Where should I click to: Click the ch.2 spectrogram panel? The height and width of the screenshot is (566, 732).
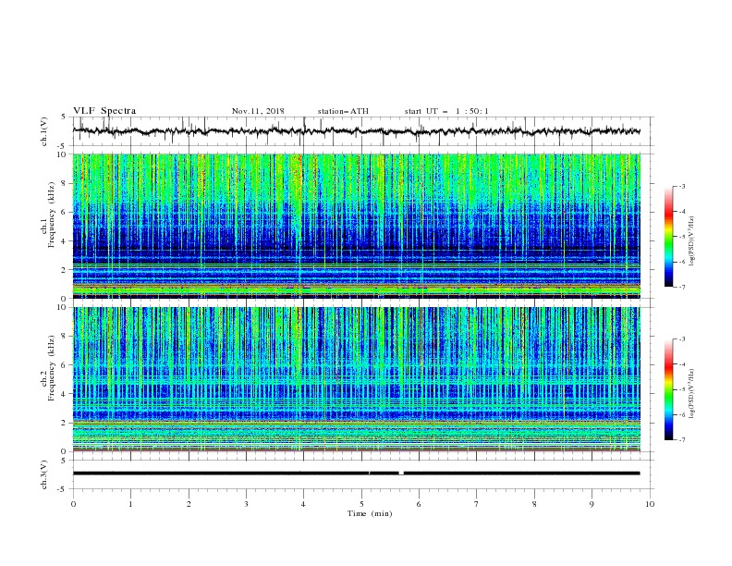(356, 379)
